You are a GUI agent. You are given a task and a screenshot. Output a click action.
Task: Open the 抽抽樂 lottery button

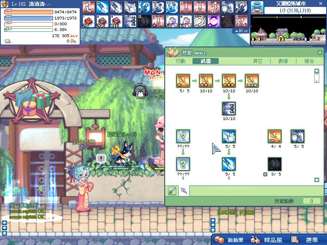point(229,240)
